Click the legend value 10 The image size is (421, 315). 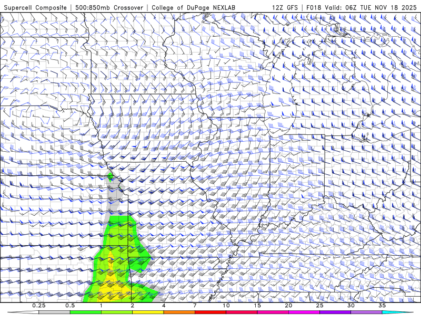(x=226, y=306)
